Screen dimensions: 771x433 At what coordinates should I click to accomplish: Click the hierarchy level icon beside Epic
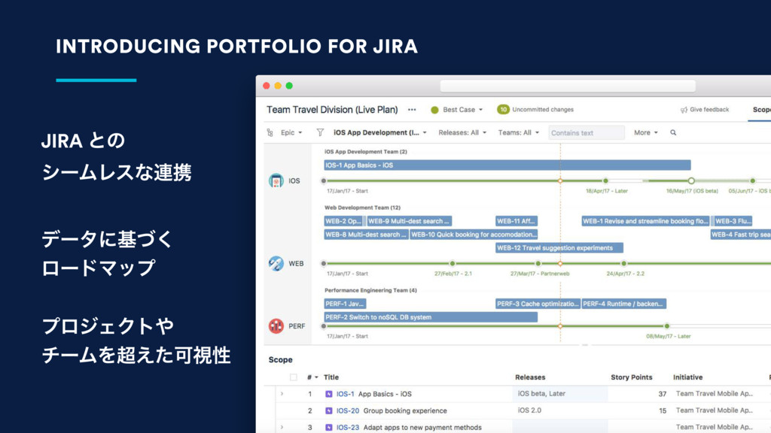pos(270,132)
